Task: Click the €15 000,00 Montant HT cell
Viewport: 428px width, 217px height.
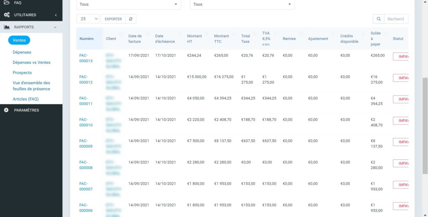Action: tap(197, 77)
